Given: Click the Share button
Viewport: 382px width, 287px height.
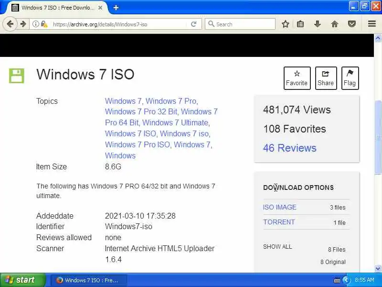Looking at the screenshot, I should click(326, 78).
